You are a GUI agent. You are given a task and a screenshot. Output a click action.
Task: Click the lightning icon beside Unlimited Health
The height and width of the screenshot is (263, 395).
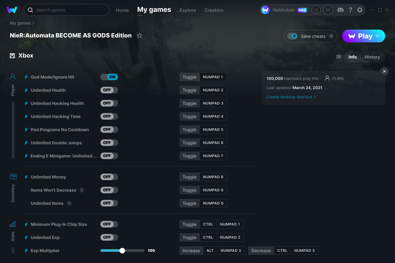coord(26,90)
